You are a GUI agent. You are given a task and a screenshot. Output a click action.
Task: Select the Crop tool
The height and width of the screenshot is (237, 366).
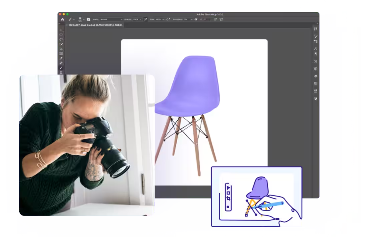point(61,49)
